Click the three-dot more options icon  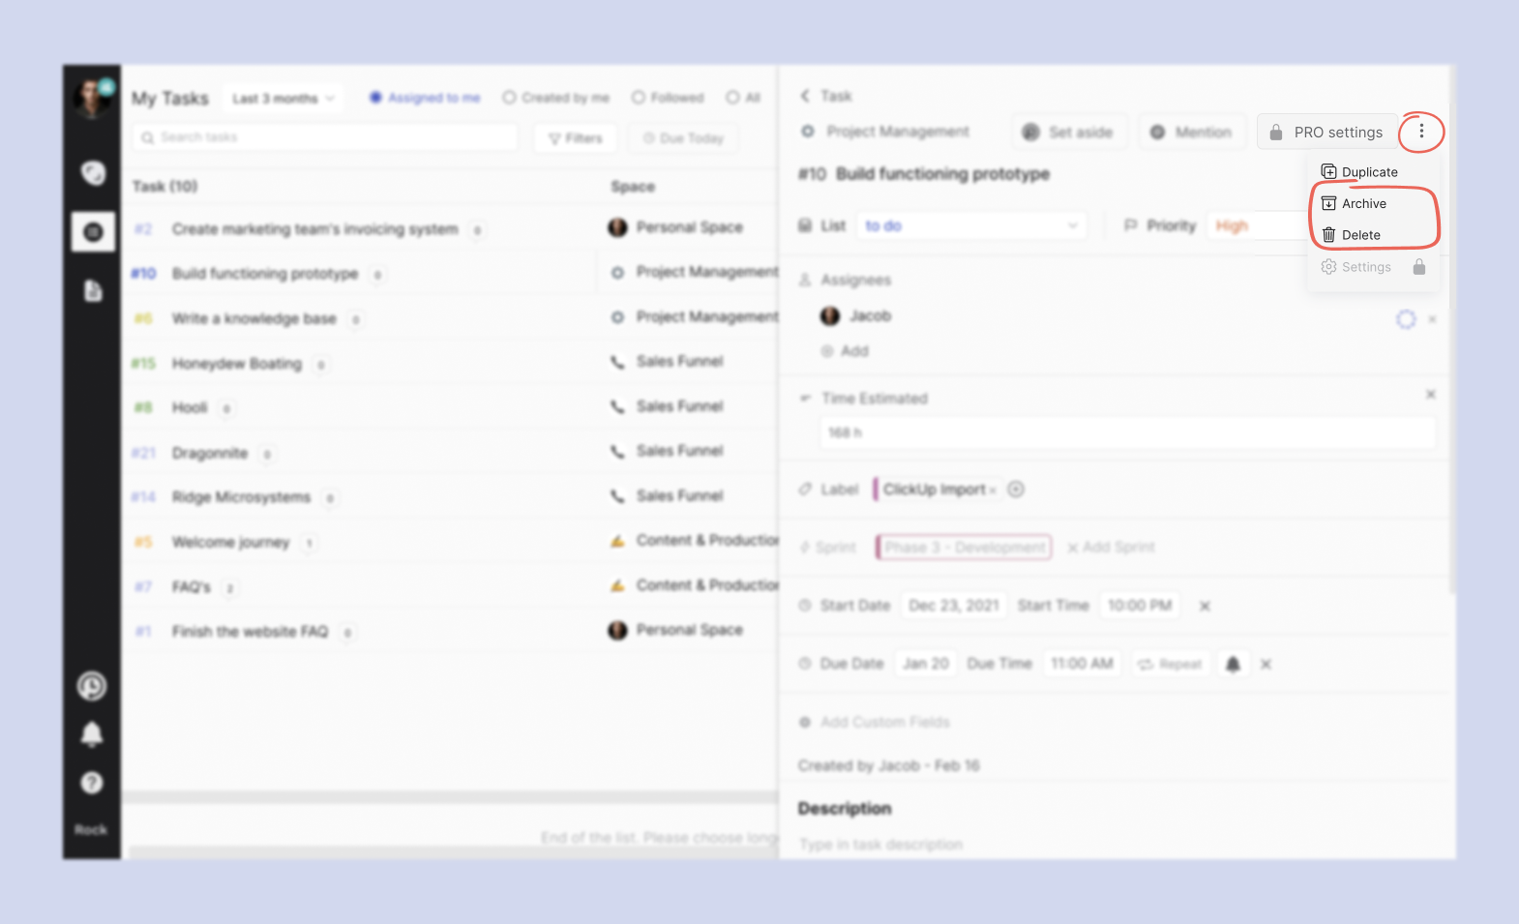[1420, 132]
